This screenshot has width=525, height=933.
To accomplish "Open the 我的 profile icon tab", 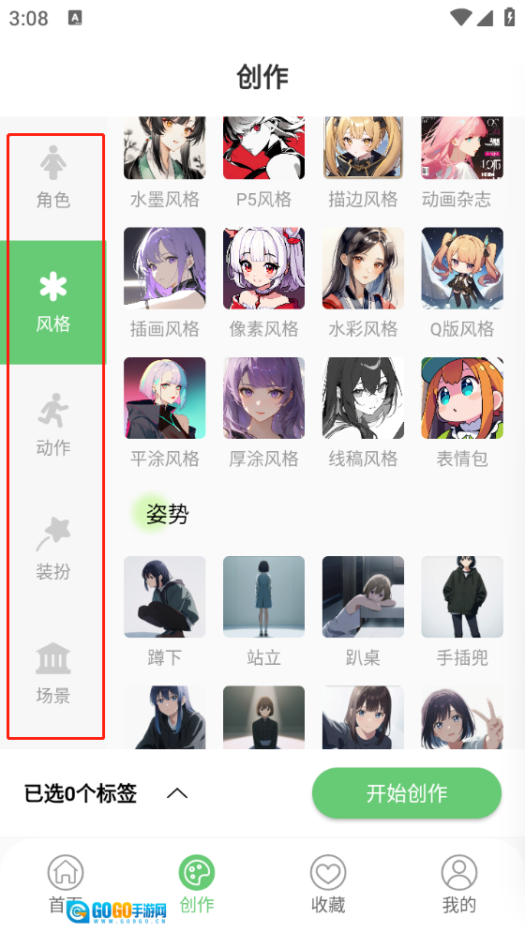I will 459,884.
